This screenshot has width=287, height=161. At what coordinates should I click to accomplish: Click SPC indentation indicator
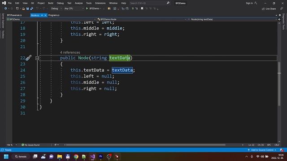(269, 145)
